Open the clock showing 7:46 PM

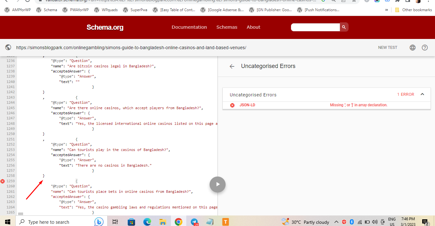pos(407,222)
